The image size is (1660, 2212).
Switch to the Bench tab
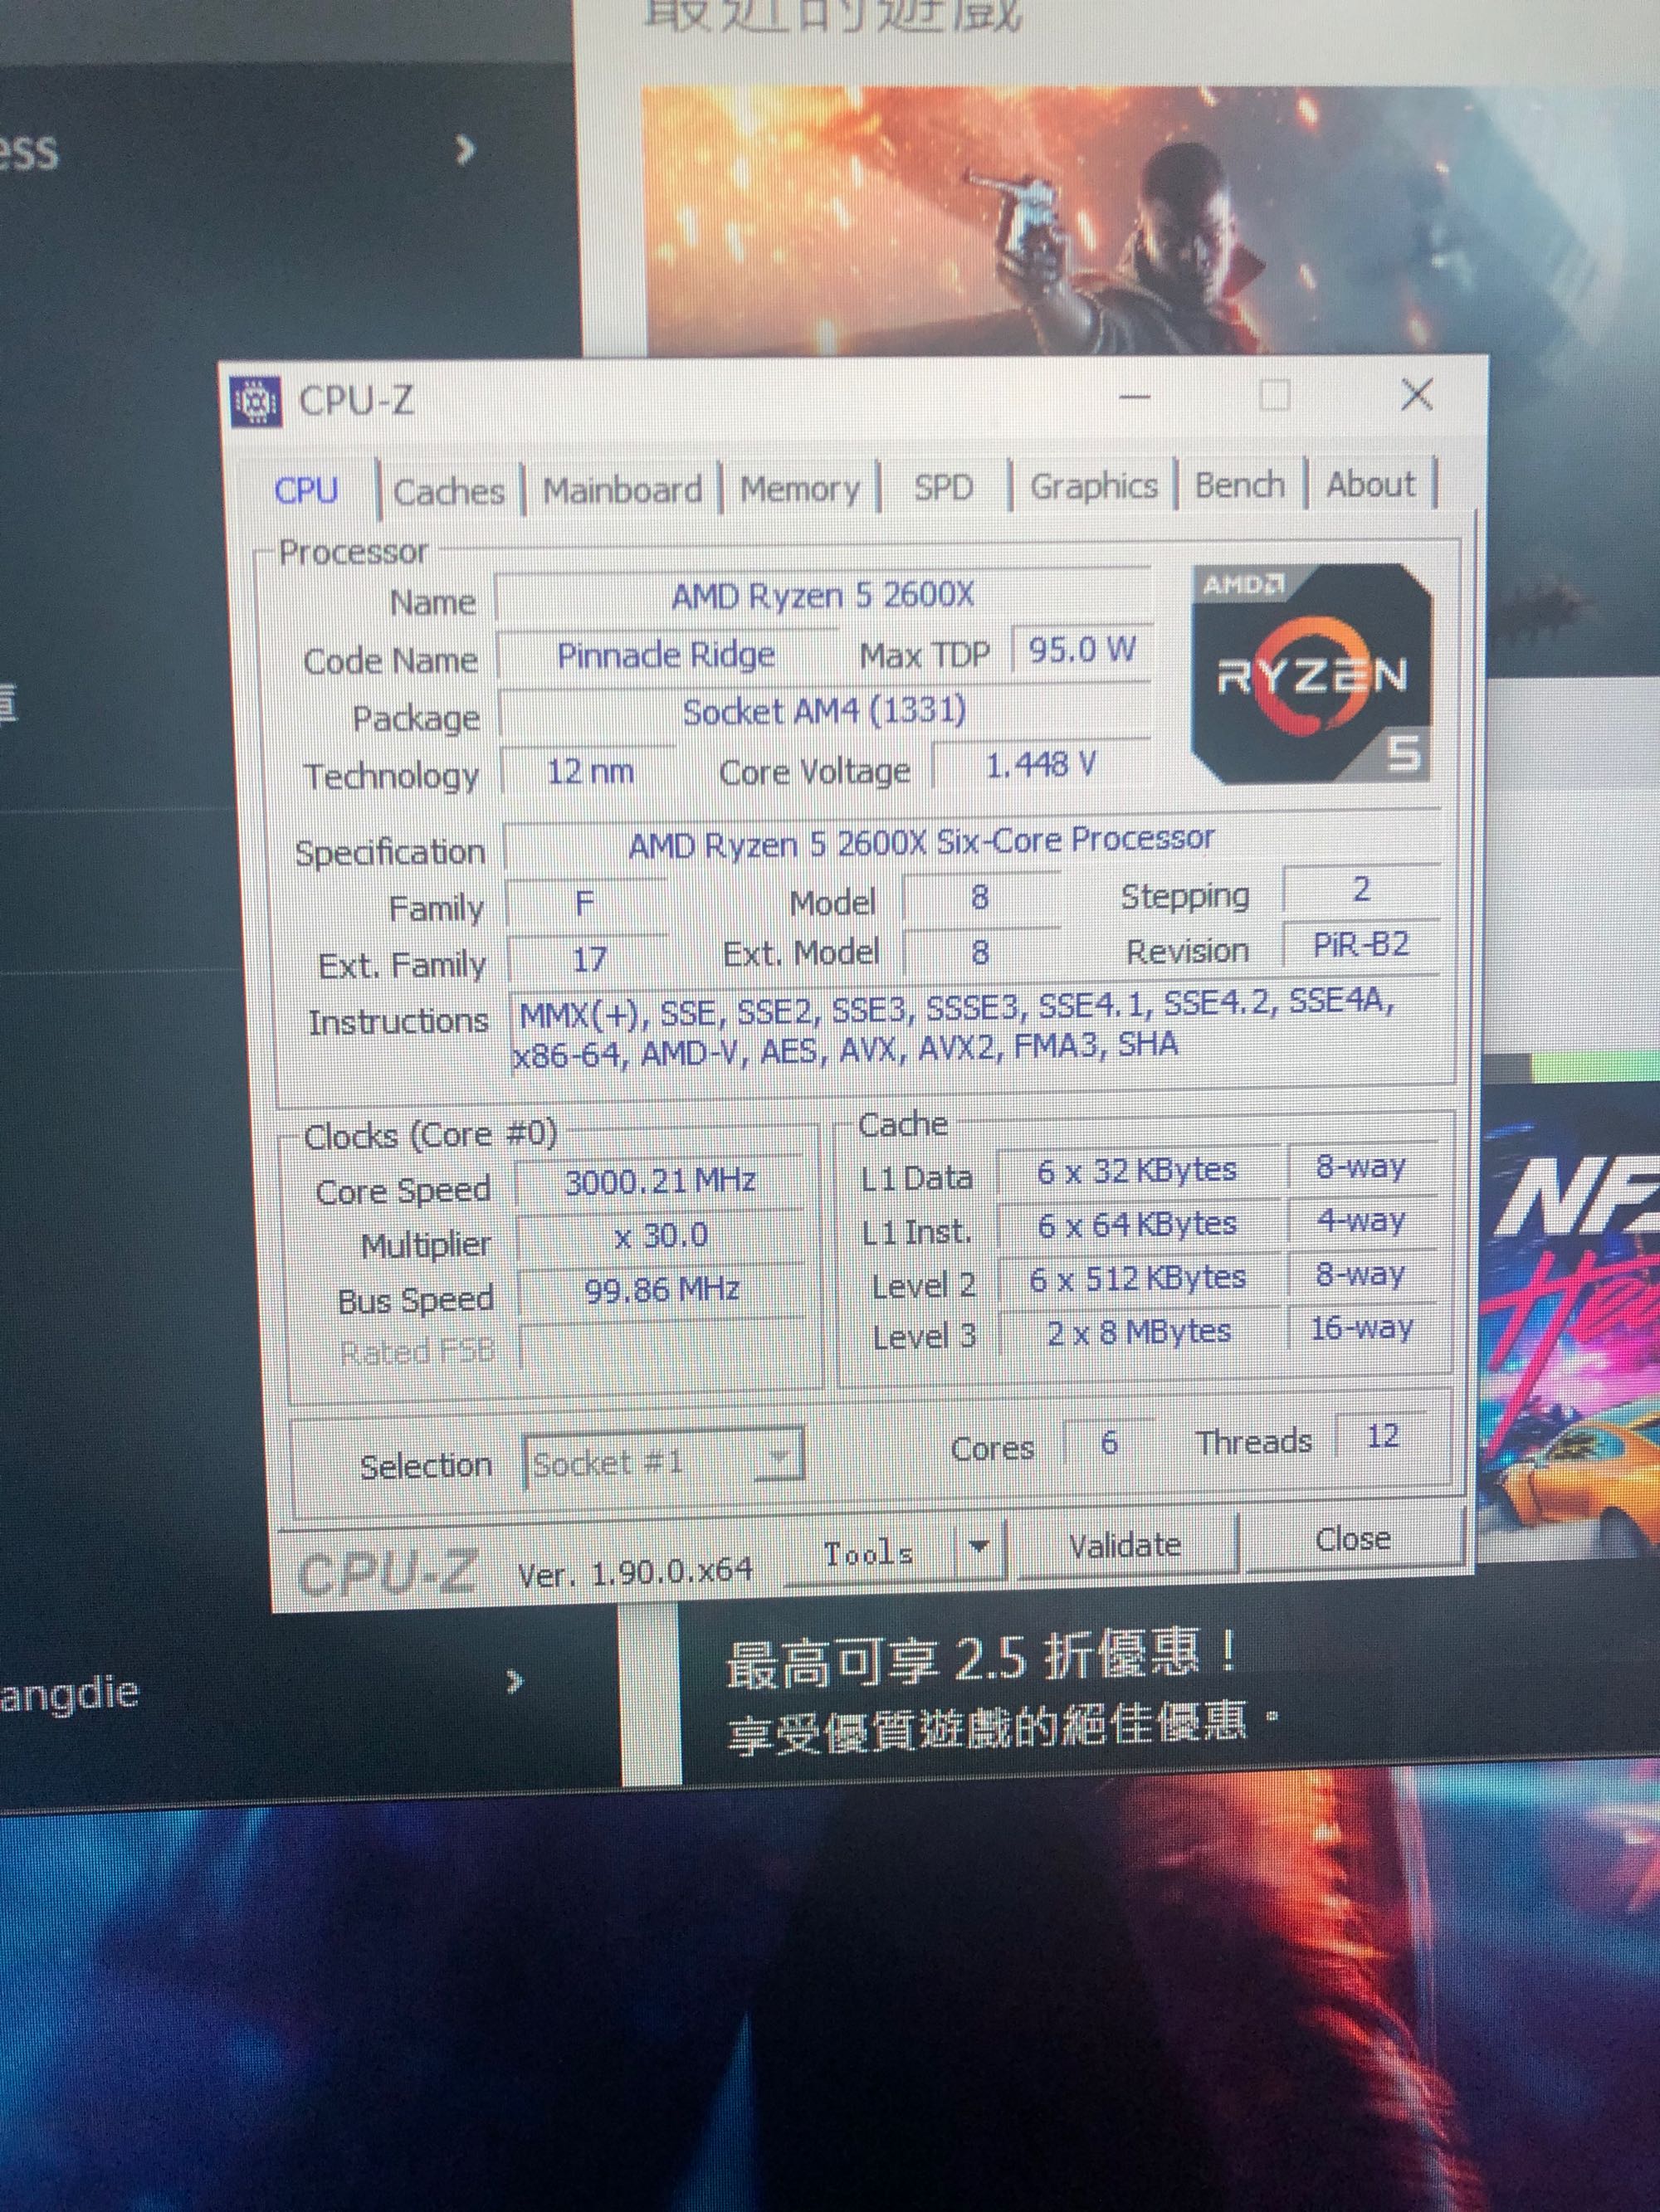click(1238, 485)
